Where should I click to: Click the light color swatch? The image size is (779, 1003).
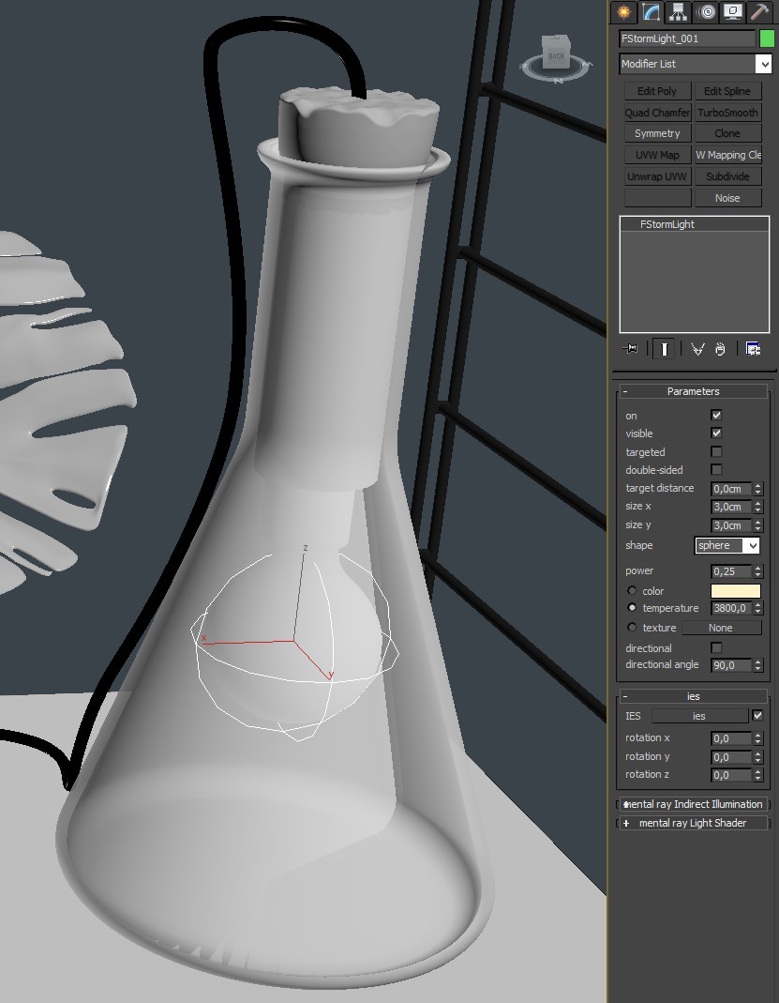(735, 591)
